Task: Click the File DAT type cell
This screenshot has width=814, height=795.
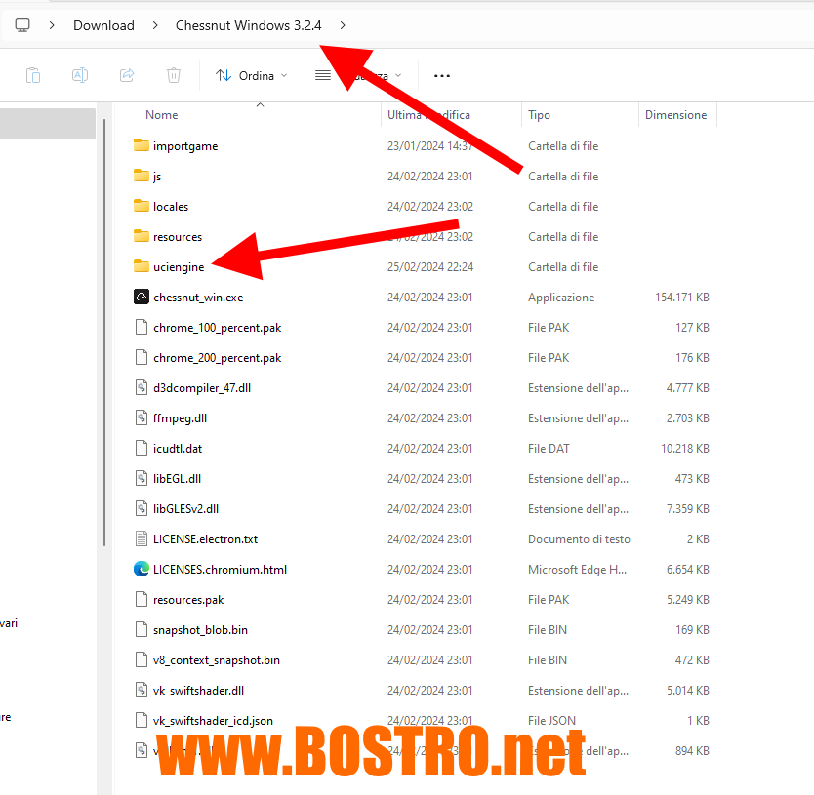Action: pyautogui.click(x=549, y=449)
